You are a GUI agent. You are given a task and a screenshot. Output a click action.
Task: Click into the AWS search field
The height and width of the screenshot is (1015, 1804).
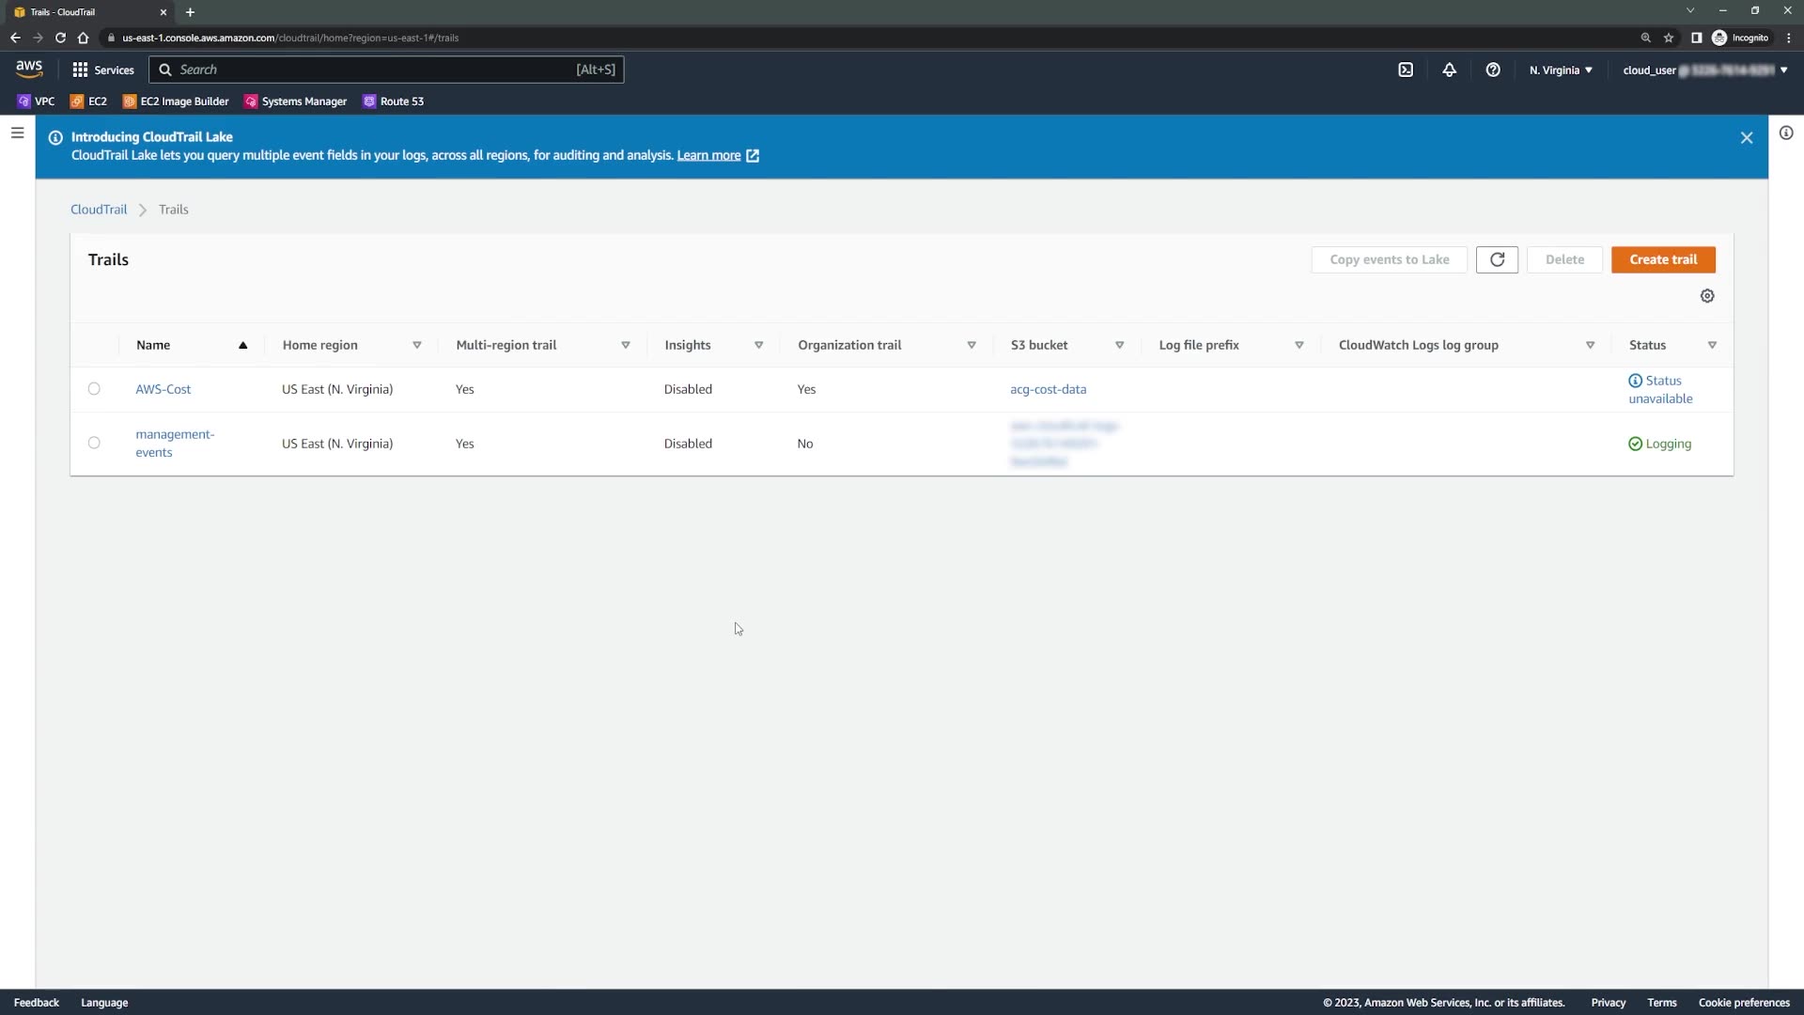[x=376, y=70]
